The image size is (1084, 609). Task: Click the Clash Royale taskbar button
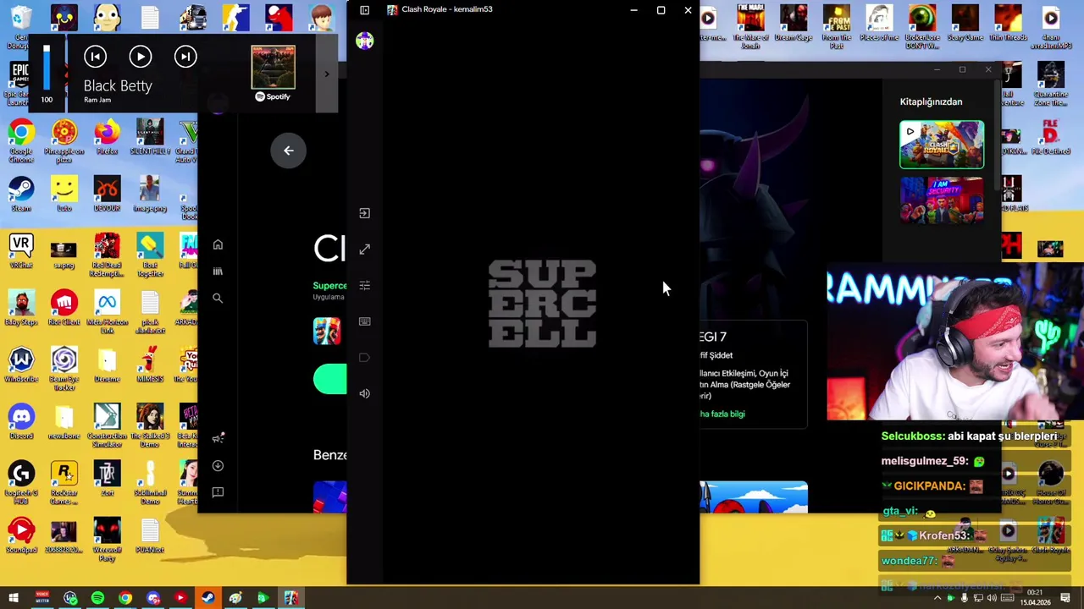290,599
